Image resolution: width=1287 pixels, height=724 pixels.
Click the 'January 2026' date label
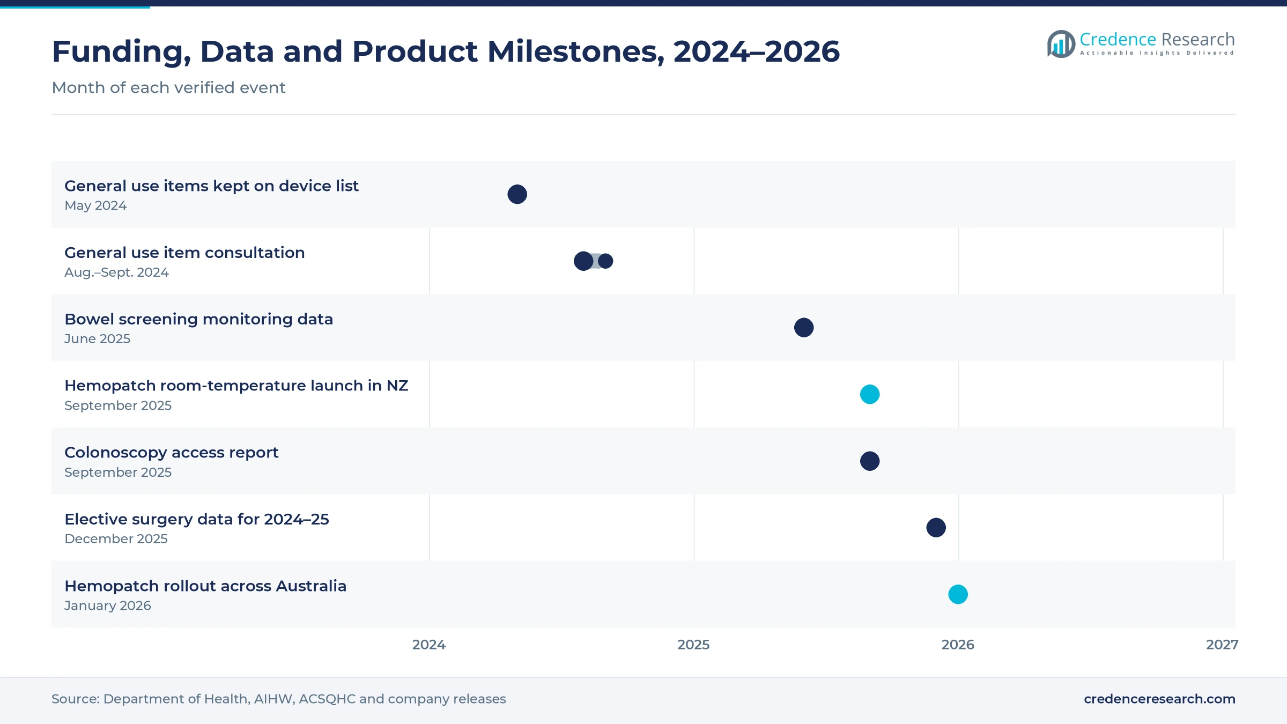point(107,605)
